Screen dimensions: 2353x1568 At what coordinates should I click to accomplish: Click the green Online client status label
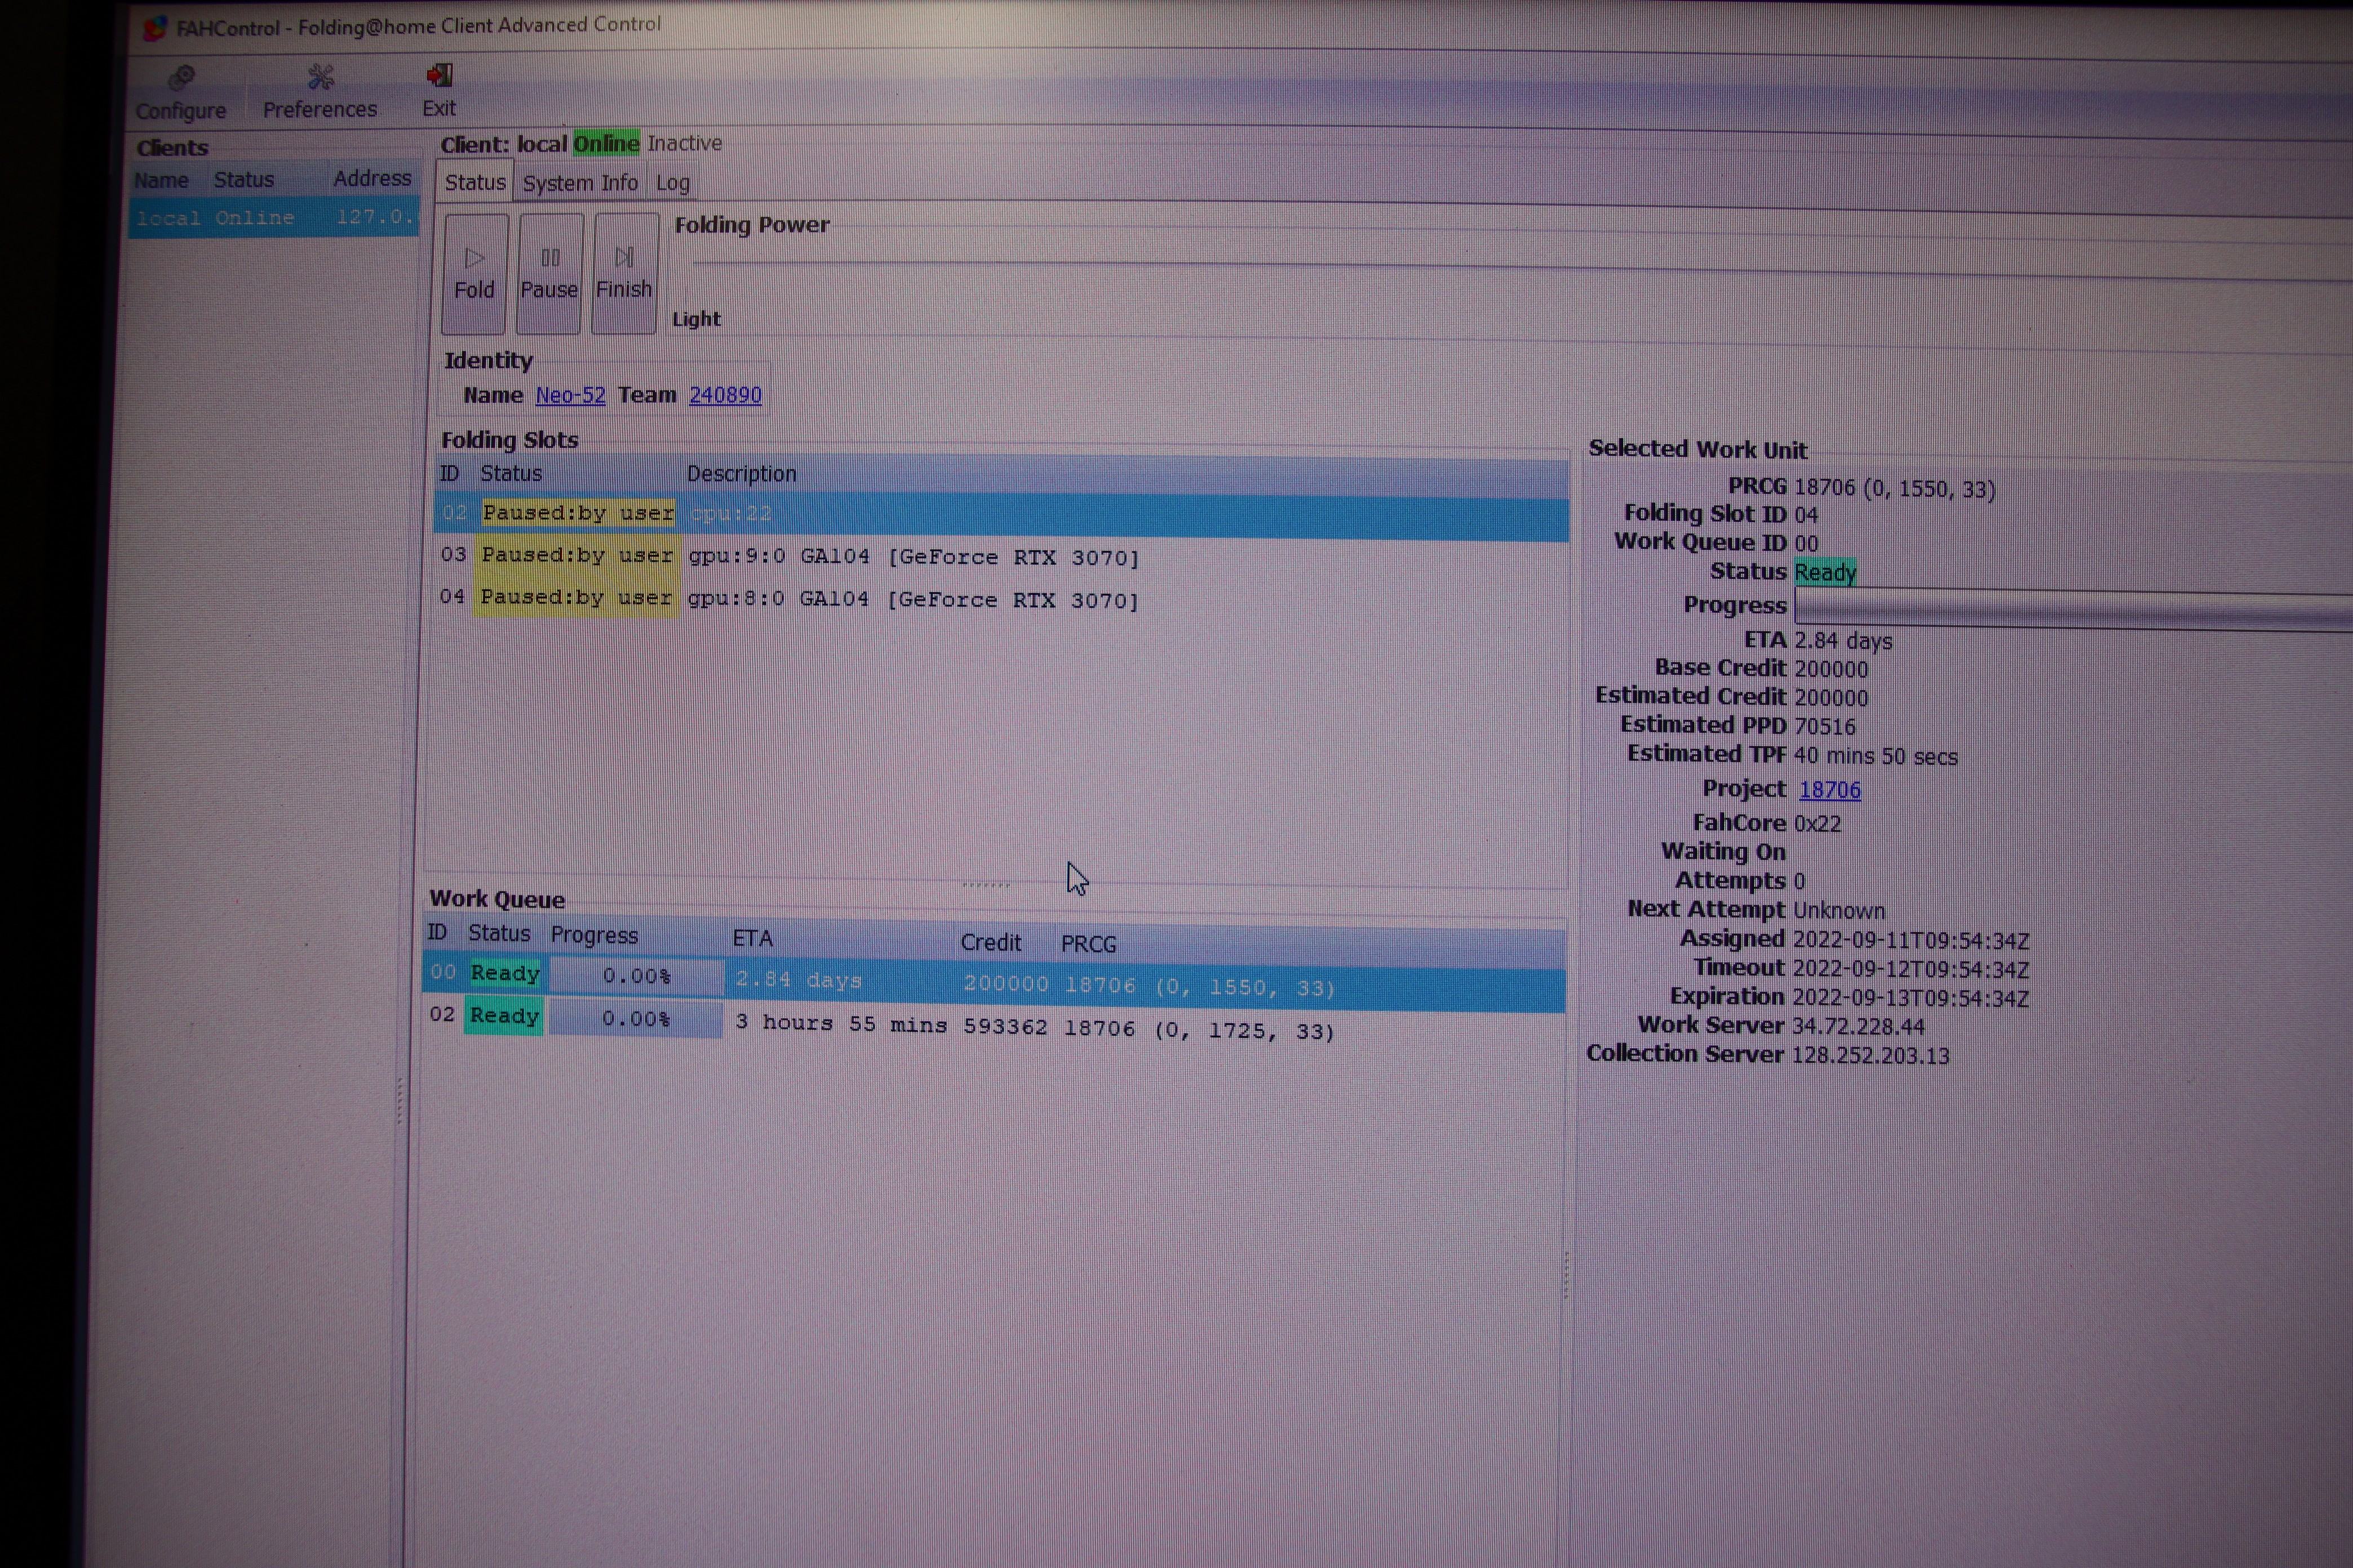tap(605, 143)
